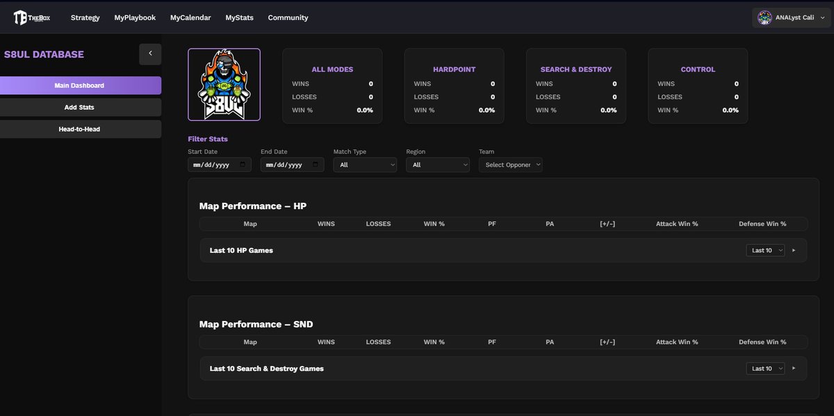Expand the Last 10 HP Games triangle
This screenshot has height=416, width=834.
click(x=794, y=250)
